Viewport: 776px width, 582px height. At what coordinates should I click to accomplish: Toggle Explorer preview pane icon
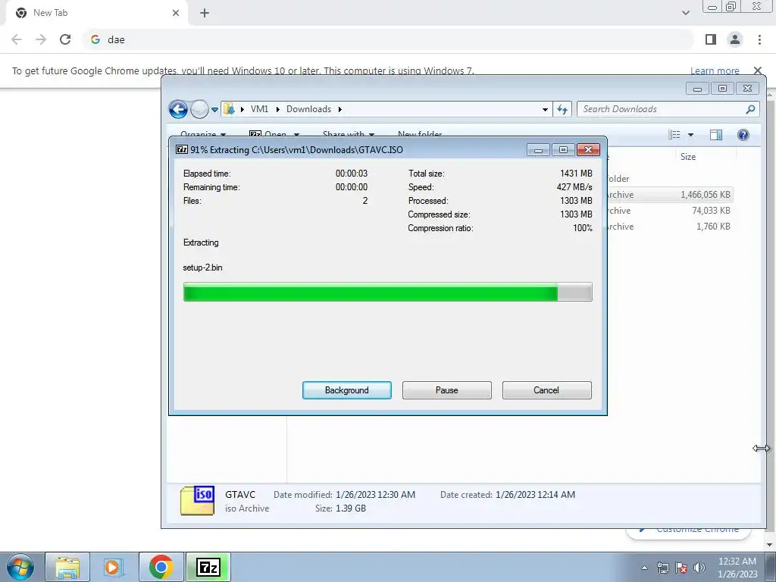coord(715,135)
